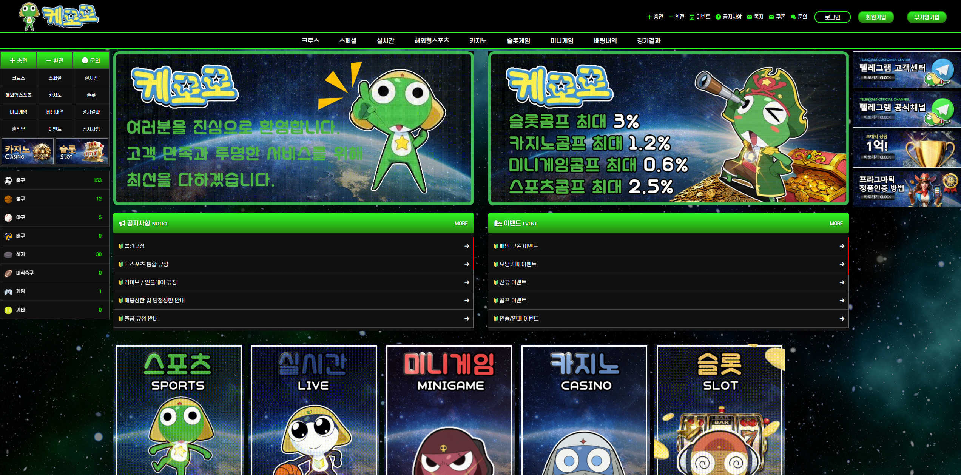Open arrow icon beside 출금 규정 안내
The image size is (961, 475).
pyautogui.click(x=467, y=319)
